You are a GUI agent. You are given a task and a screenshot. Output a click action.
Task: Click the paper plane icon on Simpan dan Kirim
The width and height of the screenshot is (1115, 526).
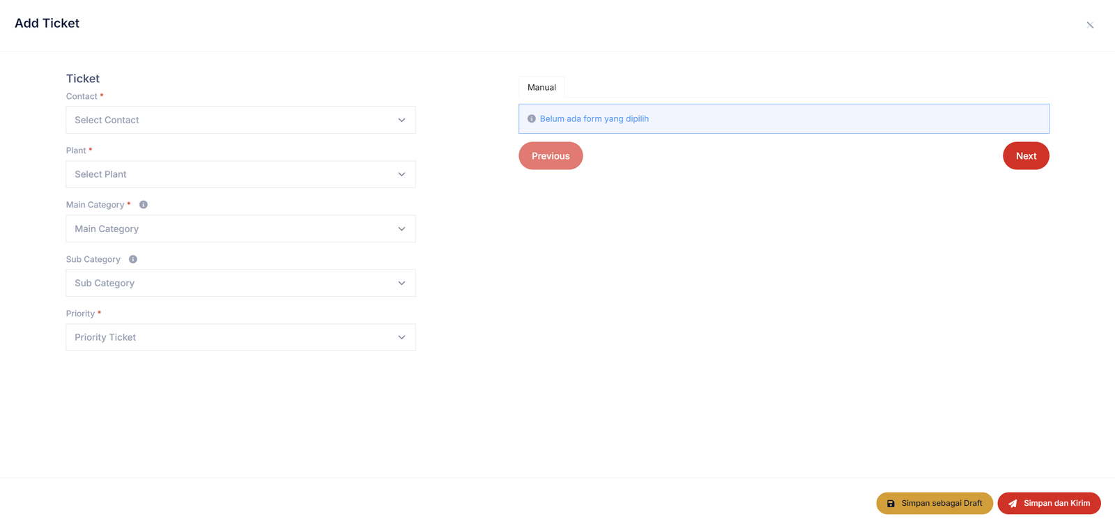pos(1013,504)
